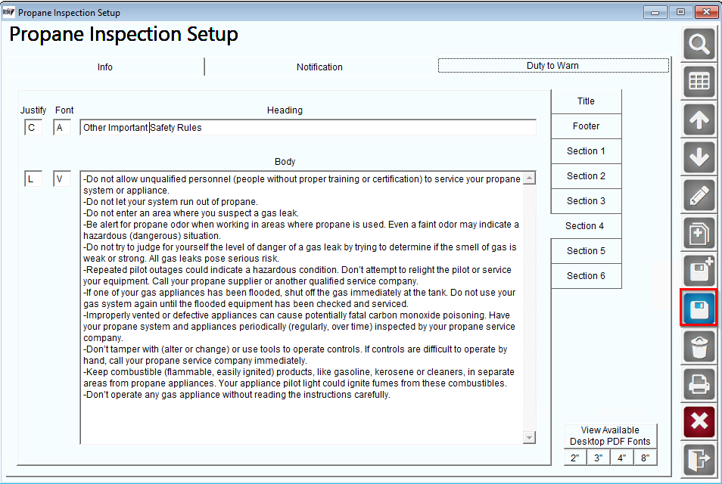Close the Propane Inspection Setup window
The image size is (722, 484).
(706, 12)
